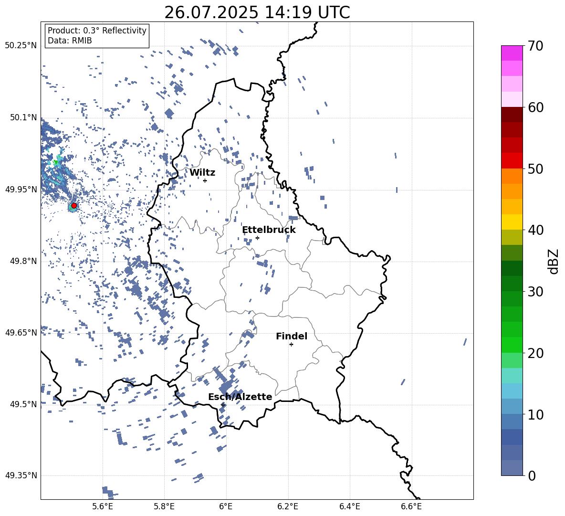The width and height of the screenshot is (565, 516).
Task: Click the Product: 0.3° Reflectivity text
Action: pos(97,30)
